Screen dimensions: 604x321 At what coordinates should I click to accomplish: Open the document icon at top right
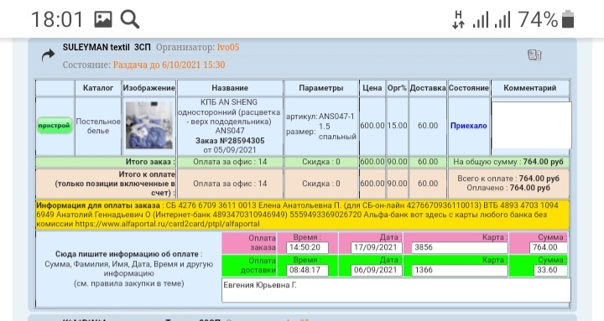534,55
